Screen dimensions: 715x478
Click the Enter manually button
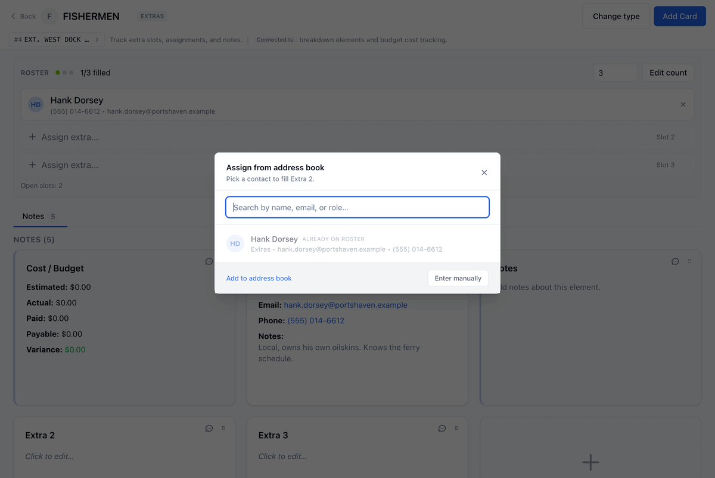(458, 278)
